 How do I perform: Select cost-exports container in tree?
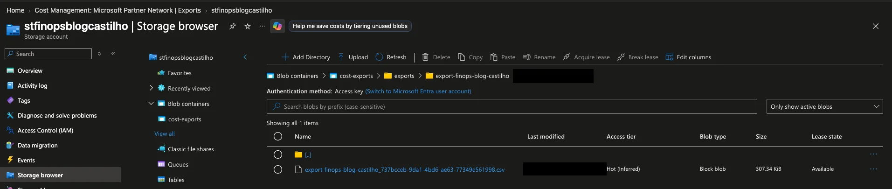tap(185, 119)
